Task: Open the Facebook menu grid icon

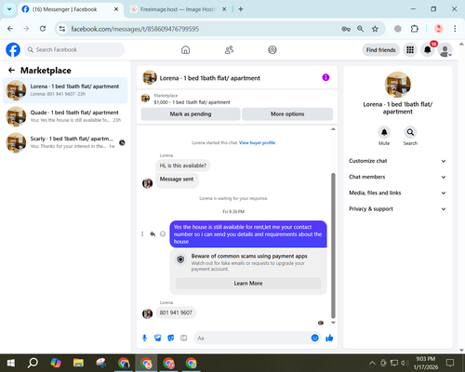Action: click(x=410, y=49)
